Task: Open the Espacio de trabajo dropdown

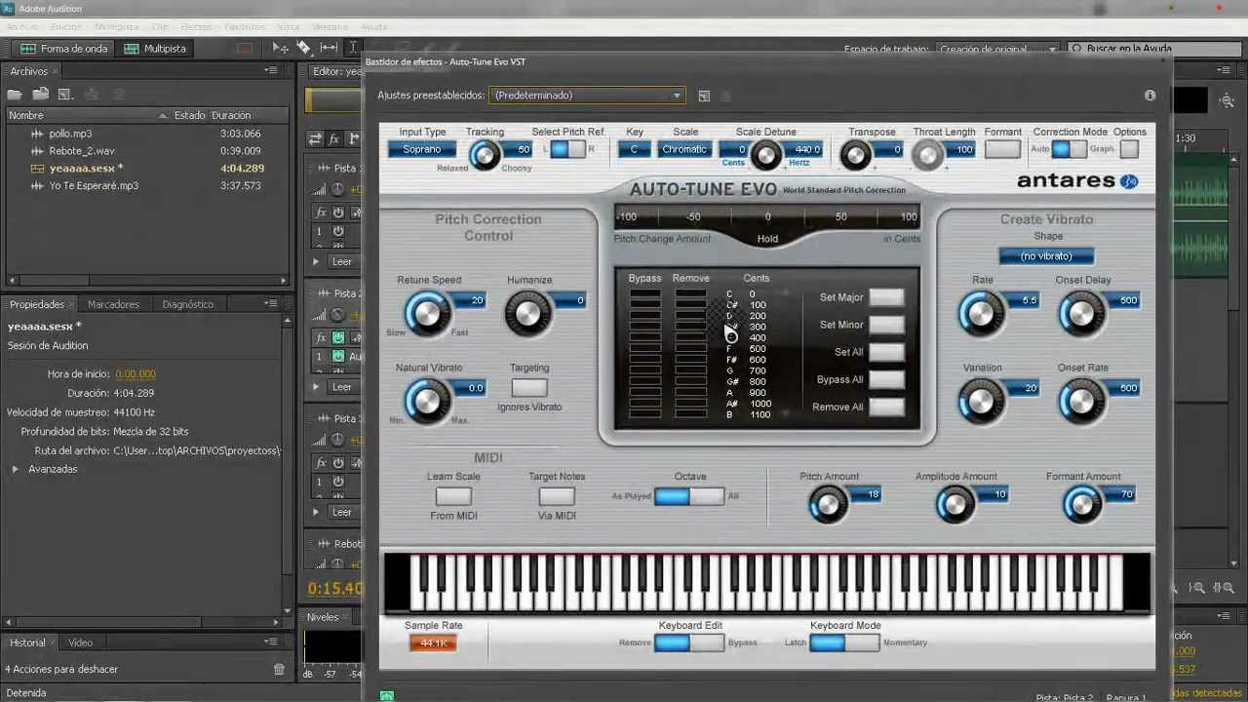Action: (996, 49)
